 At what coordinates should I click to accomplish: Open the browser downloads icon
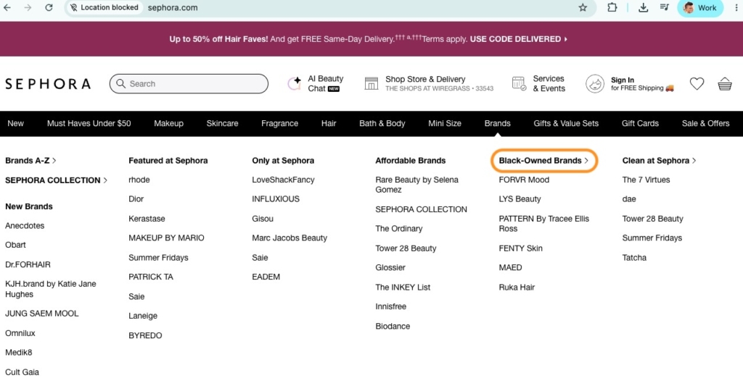pyautogui.click(x=643, y=7)
